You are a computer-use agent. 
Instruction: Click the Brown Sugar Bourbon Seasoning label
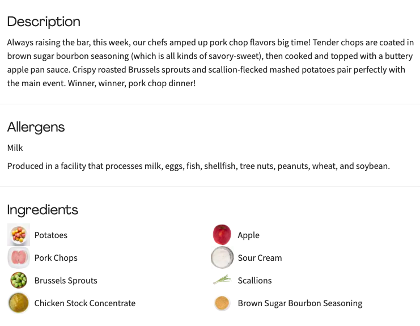[300, 303]
